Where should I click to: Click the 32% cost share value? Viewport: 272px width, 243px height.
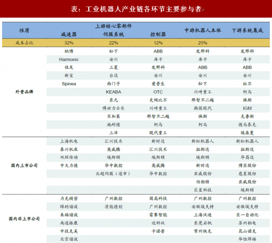(69, 43)
